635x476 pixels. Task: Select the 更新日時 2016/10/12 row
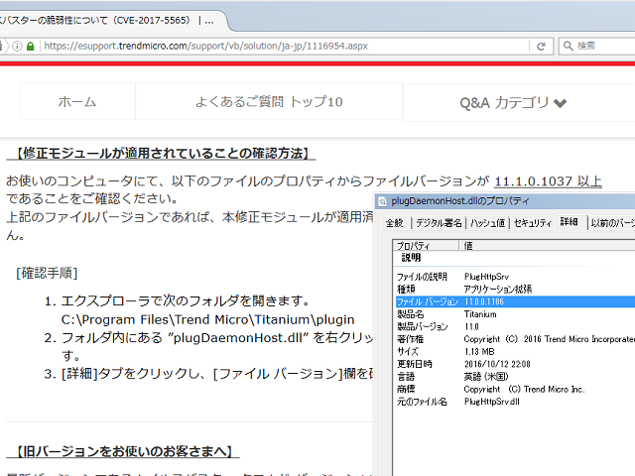point(515,364)
